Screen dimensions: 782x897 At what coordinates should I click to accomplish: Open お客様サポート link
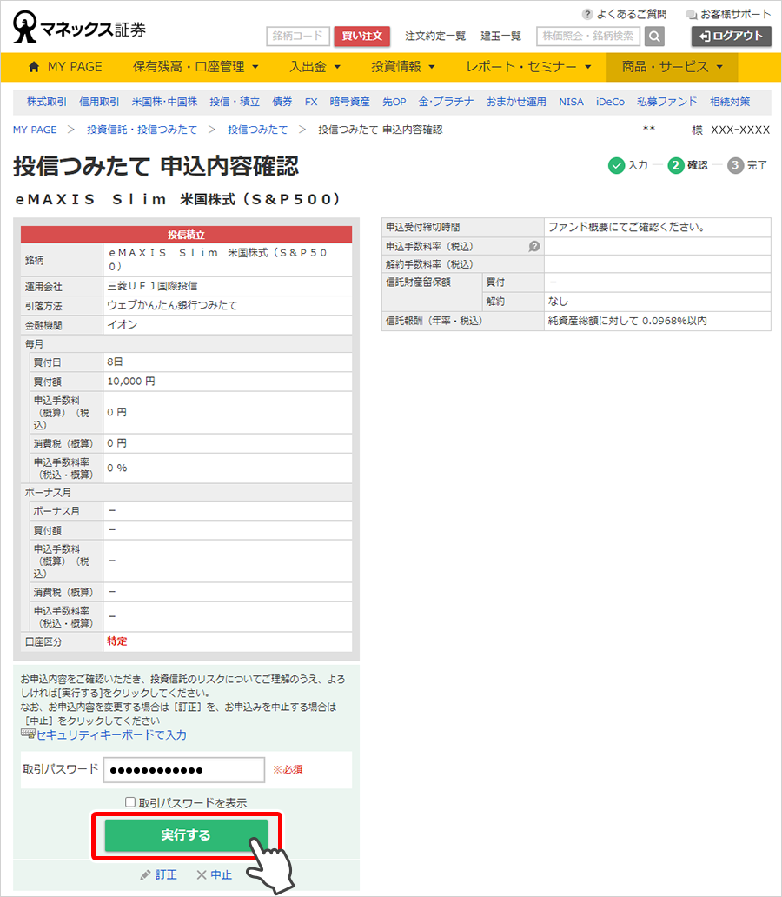[x=736, y=14]
